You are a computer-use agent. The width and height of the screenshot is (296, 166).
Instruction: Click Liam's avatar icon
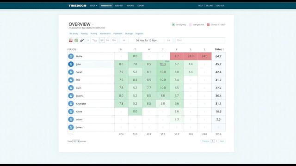click(71, 88)
